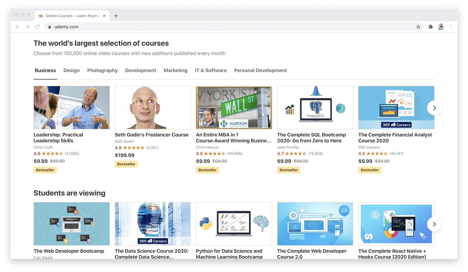Switch to the Design category tab
This screenshot has height=272, width=468.
point(71,70)
